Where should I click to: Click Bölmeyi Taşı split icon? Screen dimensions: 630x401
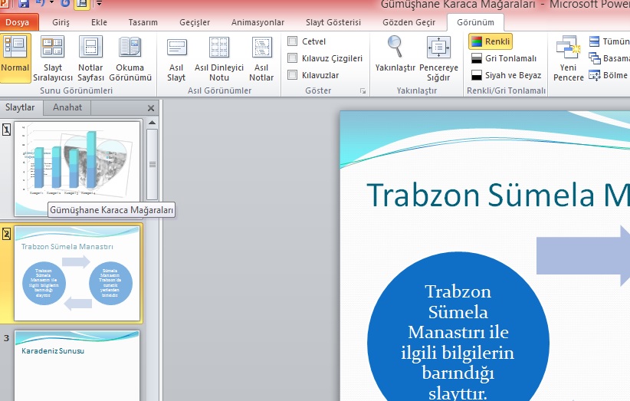click(x=609, y=75)
